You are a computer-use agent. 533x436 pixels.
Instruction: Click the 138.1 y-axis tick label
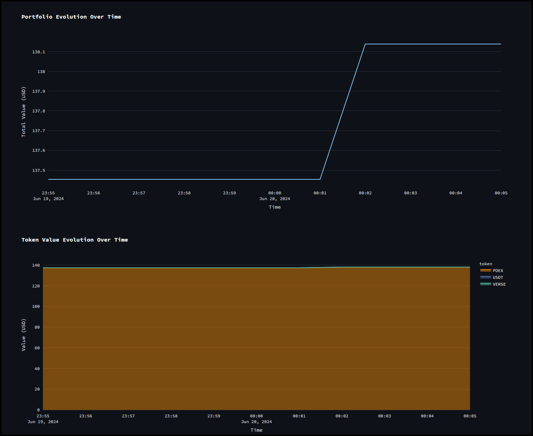pyautogui.click(x=39, y=52)
